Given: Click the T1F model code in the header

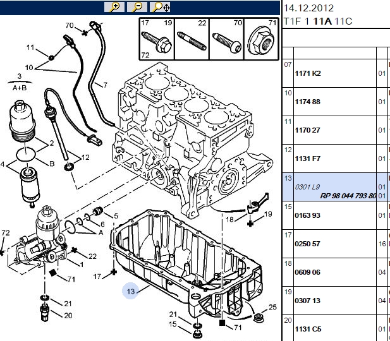Looking at the screenshot, I should pos(293,21).
